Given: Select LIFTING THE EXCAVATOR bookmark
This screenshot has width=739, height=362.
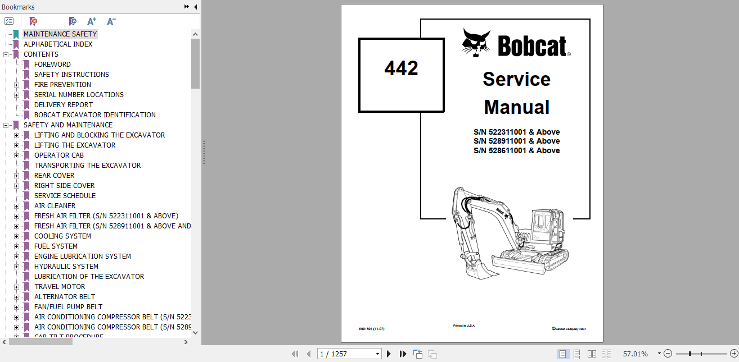Looking at the screenshot, I should tap(75, 145).
